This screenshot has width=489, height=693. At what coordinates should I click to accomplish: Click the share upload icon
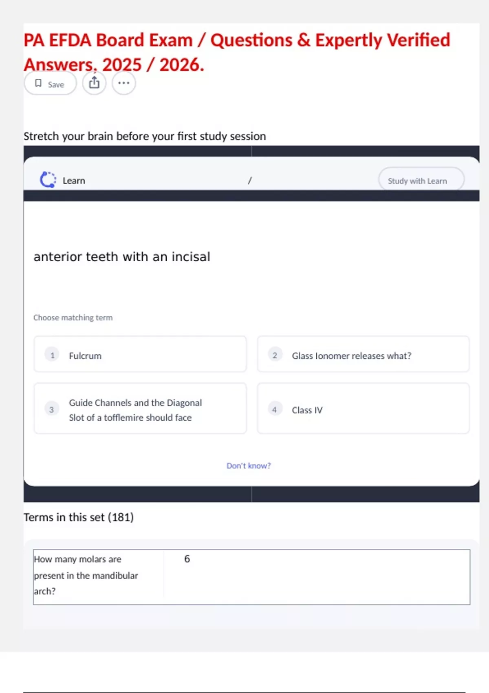(x=94, y=83)
